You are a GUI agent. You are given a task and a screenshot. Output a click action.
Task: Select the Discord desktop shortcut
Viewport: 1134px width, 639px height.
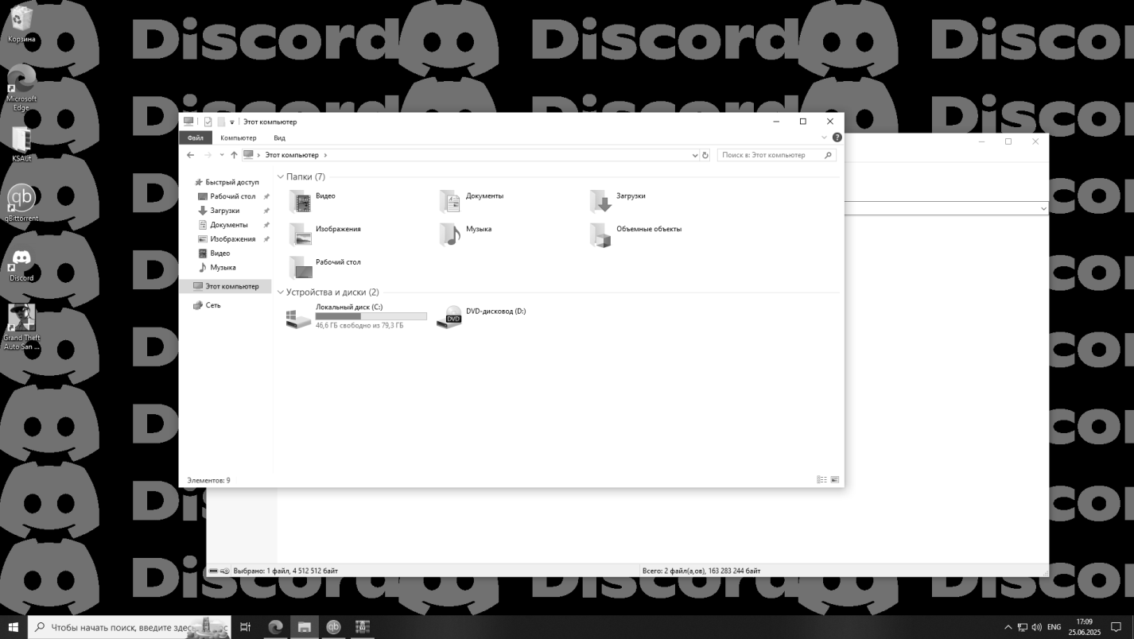tap(21, 265)
